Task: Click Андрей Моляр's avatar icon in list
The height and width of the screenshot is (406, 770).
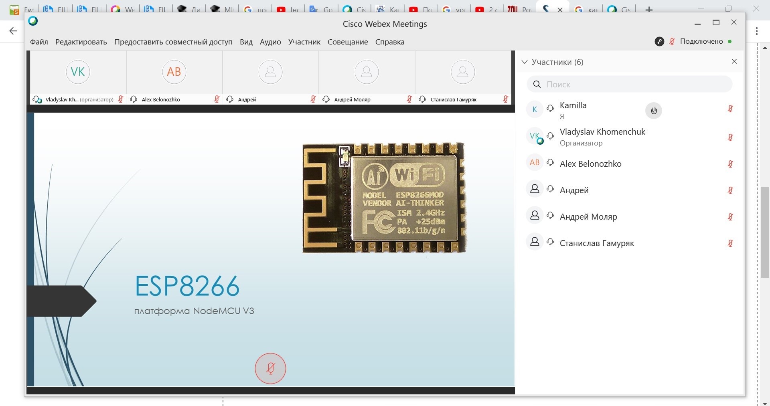Action: 535,215
